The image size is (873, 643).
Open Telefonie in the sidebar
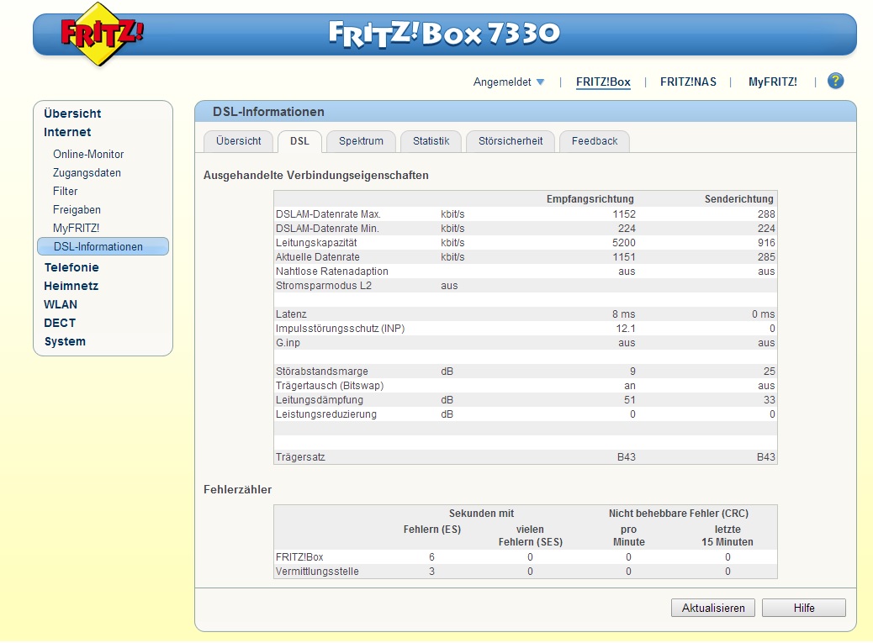coord(71,267)
